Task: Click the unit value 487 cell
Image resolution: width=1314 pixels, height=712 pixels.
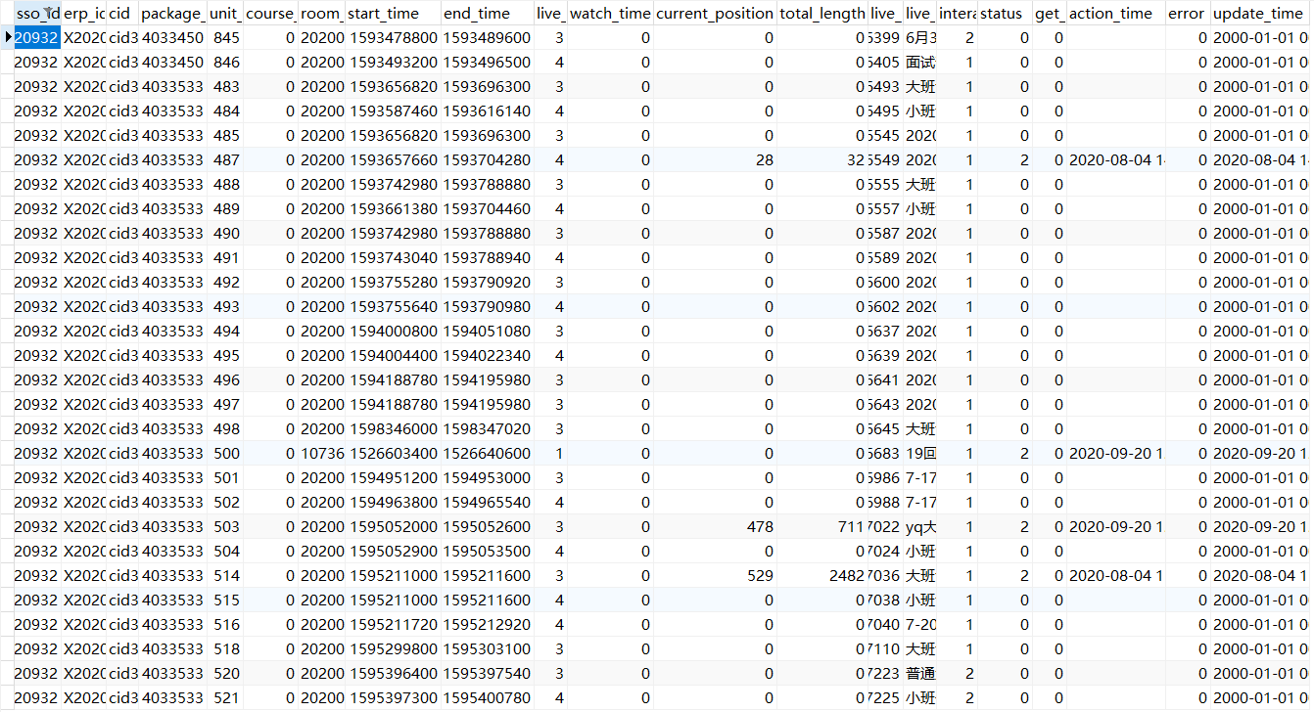Action: coord(224,159)
